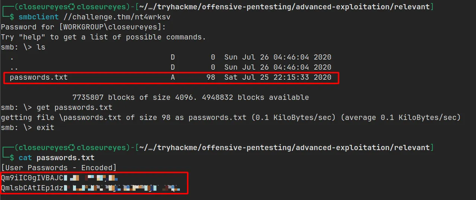Click the '[User Passwords - Encoded]' header line
Screen dimensions: 476x200
point(59,168)
